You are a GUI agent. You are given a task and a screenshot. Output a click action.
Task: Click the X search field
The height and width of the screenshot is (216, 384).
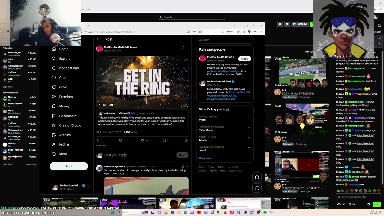point(225,40)
